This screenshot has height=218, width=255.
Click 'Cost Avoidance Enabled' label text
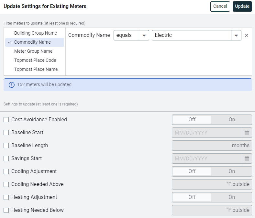click(39, 119)
